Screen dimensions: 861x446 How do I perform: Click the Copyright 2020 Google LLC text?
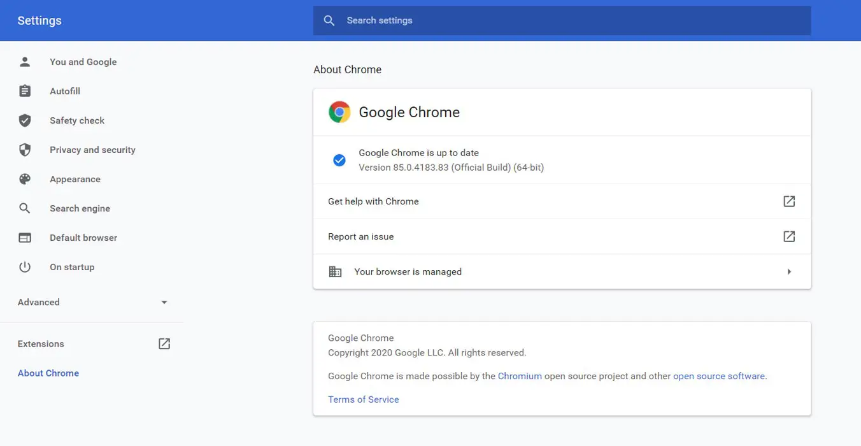click(x=427, y=352)
